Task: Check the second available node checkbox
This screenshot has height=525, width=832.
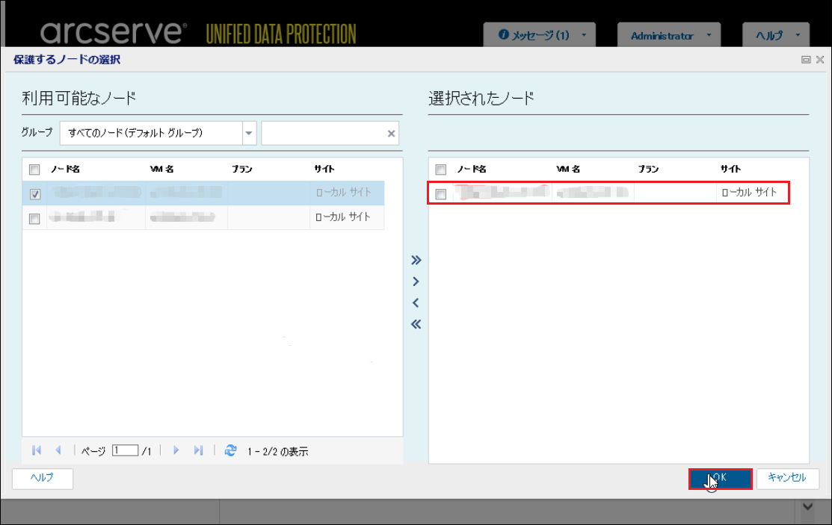Action: tap(34, 219)
